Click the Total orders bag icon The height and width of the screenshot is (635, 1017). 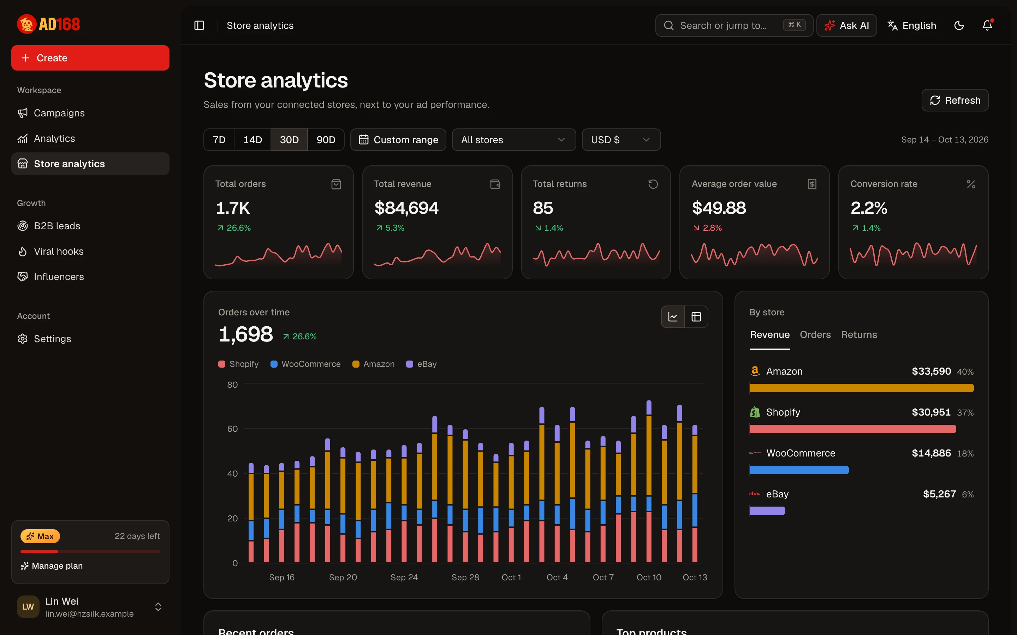[x=336, y=184]
